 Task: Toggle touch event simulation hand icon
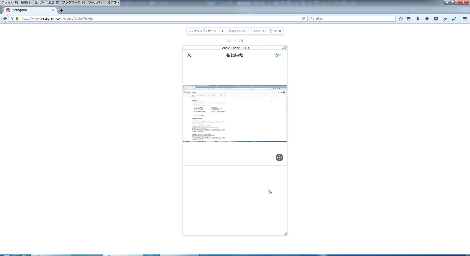tap(271, 31)
